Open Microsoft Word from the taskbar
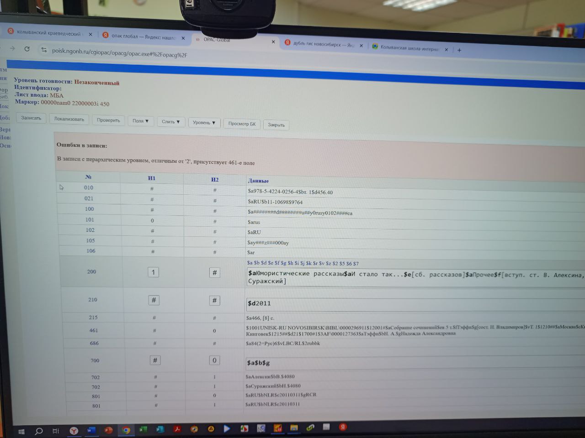 coord(90,430)
